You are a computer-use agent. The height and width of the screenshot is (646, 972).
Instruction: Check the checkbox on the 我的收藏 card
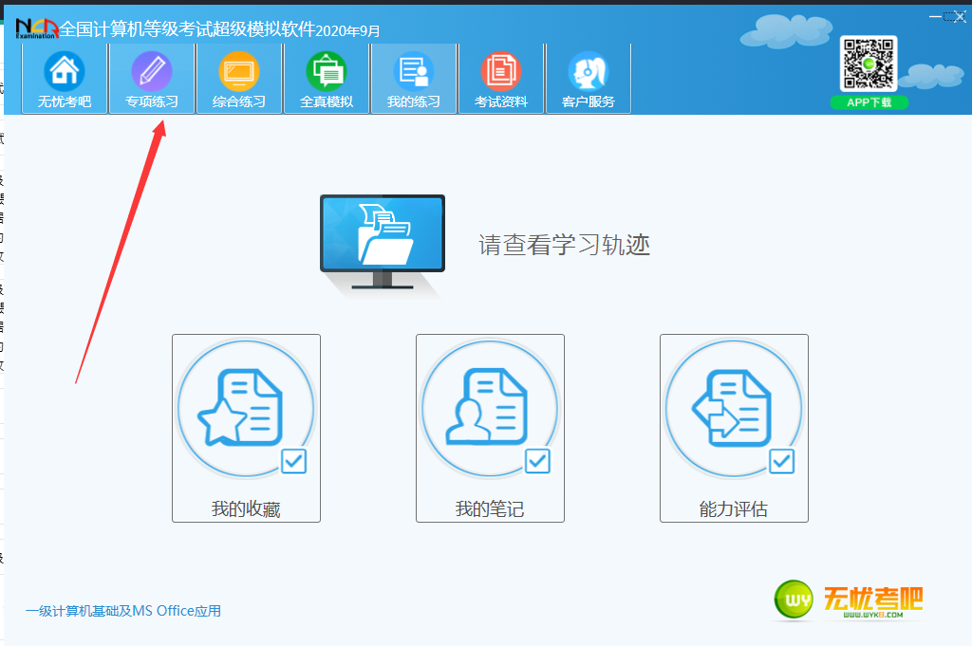coord(293,462)
